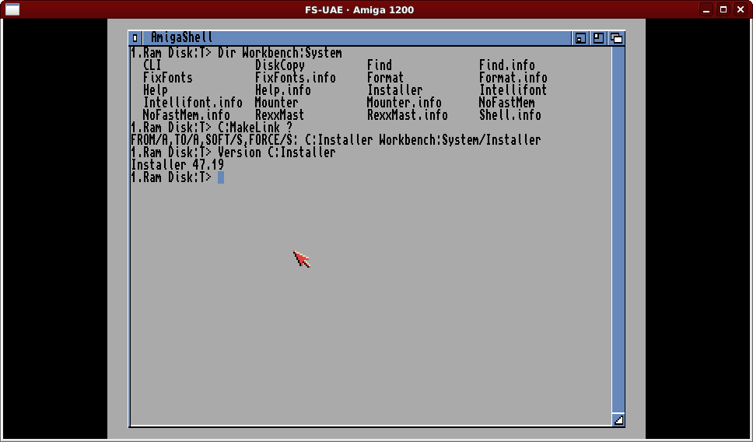Click the 'FROM/A,TO/A,SOFT/S,FORCE/S:' template text
Screen dimensions: 753x442
coord(215,140)
